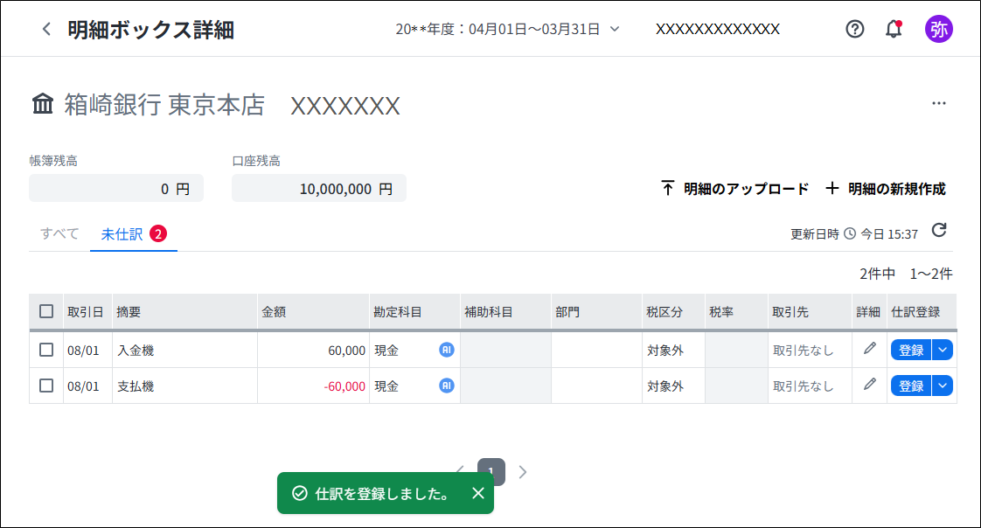
Task: Open the purple user avatar menu
Action: coord(938,29)
